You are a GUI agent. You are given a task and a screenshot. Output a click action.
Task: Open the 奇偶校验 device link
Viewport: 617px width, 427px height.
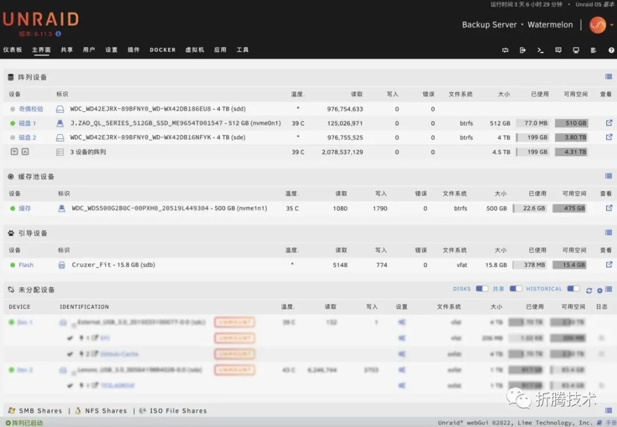(x=31, y=109)
